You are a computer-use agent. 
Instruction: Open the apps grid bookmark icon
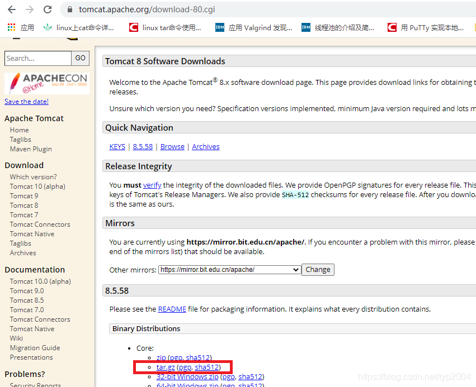point(12,27)
